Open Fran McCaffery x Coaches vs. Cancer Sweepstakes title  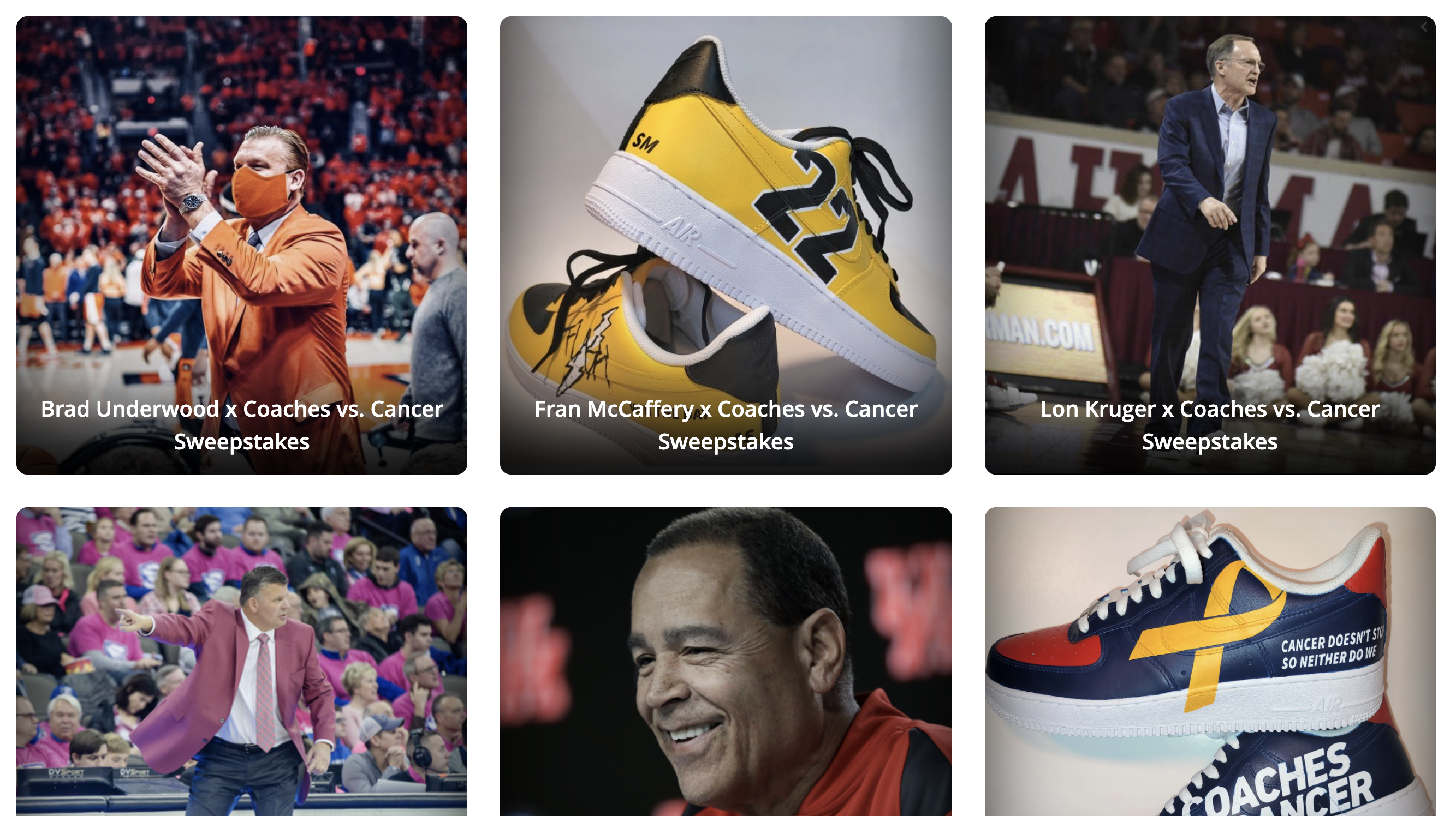726,425
